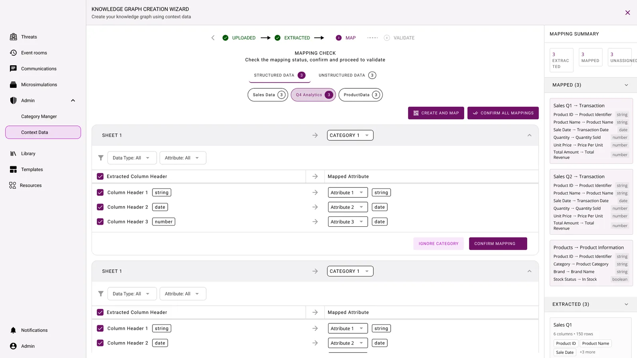This screenshot has width=637, height=358.
Task: Switch to UNSTRUCTURED DATA tab
Action: pos(347,75)
